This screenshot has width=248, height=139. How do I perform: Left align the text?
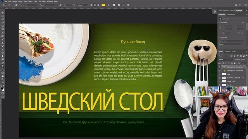click(91, 5)
